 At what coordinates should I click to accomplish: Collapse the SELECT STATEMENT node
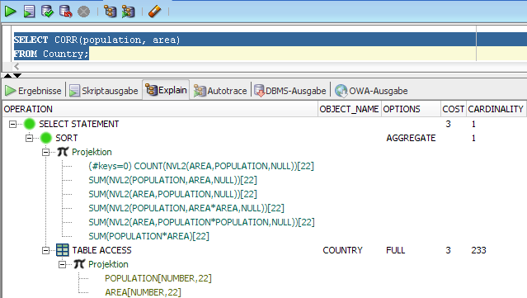[x=12, y=125]
